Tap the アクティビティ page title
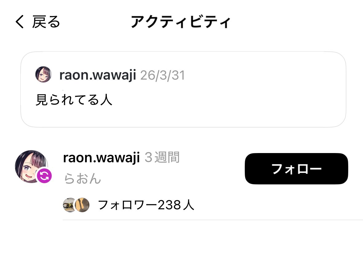The height and width of the screenshot is (260, 363). click(x=181, y=22)
